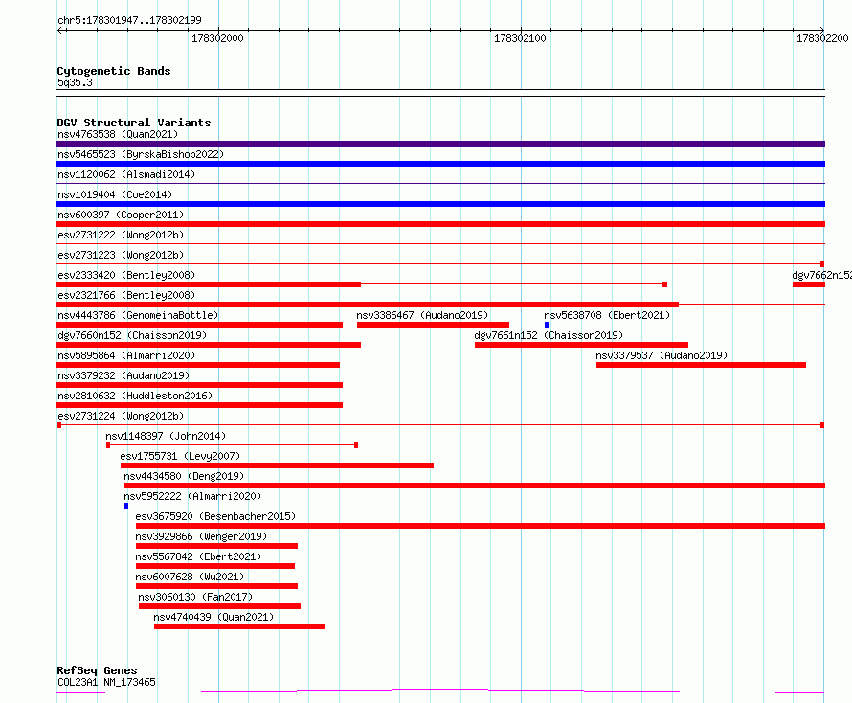Screen dimensions: 852x703
Task: Click the nsv6007628 (Wu2021) label
Action: (x=190, y=577)
